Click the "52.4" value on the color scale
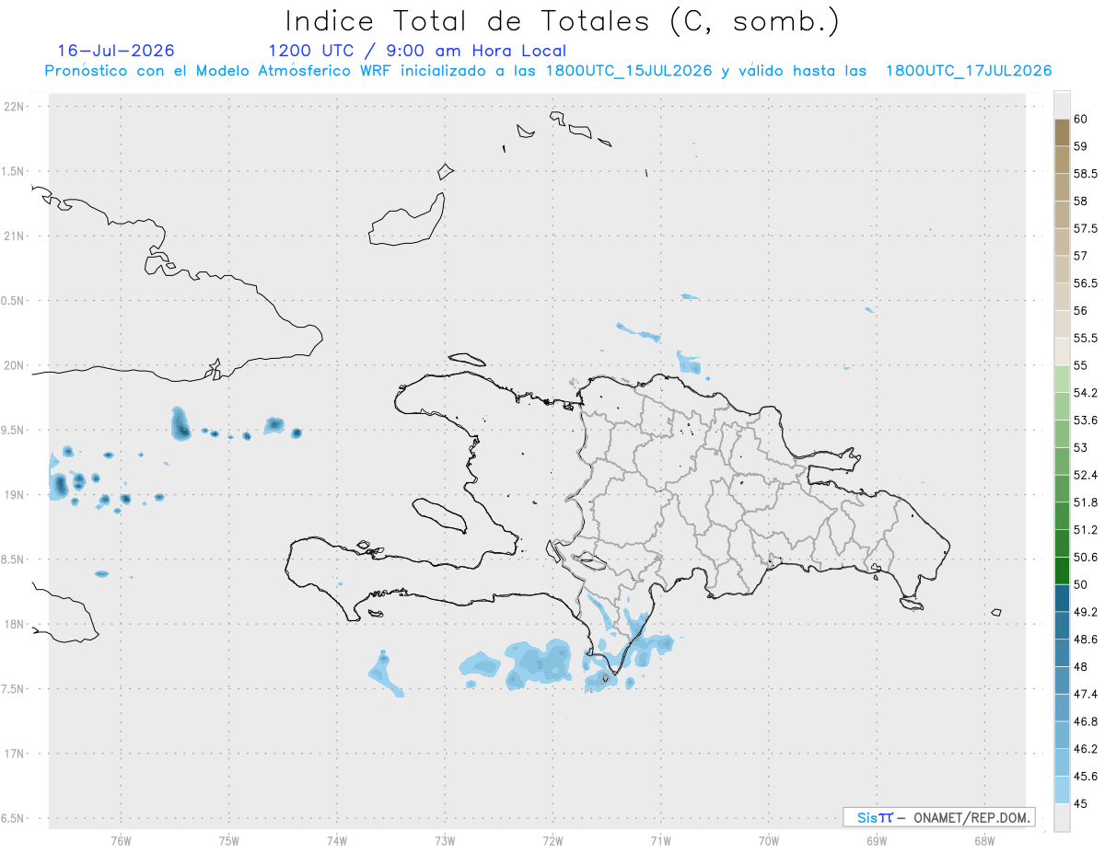The height and width of the screenshot is (853, 1105). (1086, 475)
